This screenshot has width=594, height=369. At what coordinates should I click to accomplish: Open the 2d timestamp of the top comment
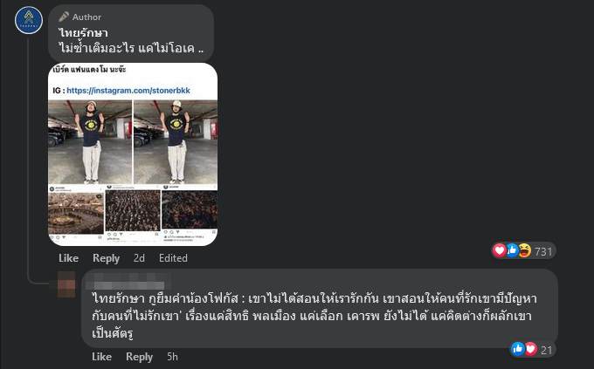click(139, 258)
